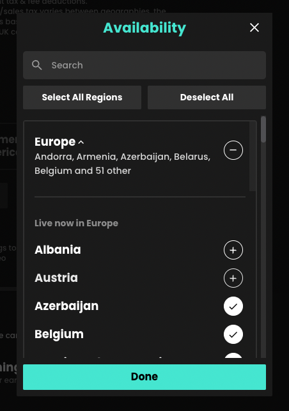Click the region list scrollbar thumb
Image resolution: width=289 pixels, height=411 pixels.
coord(263,129)
